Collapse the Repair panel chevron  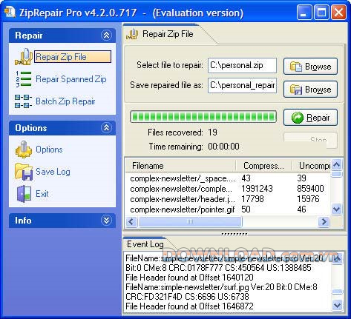click(x=106, y=36)
